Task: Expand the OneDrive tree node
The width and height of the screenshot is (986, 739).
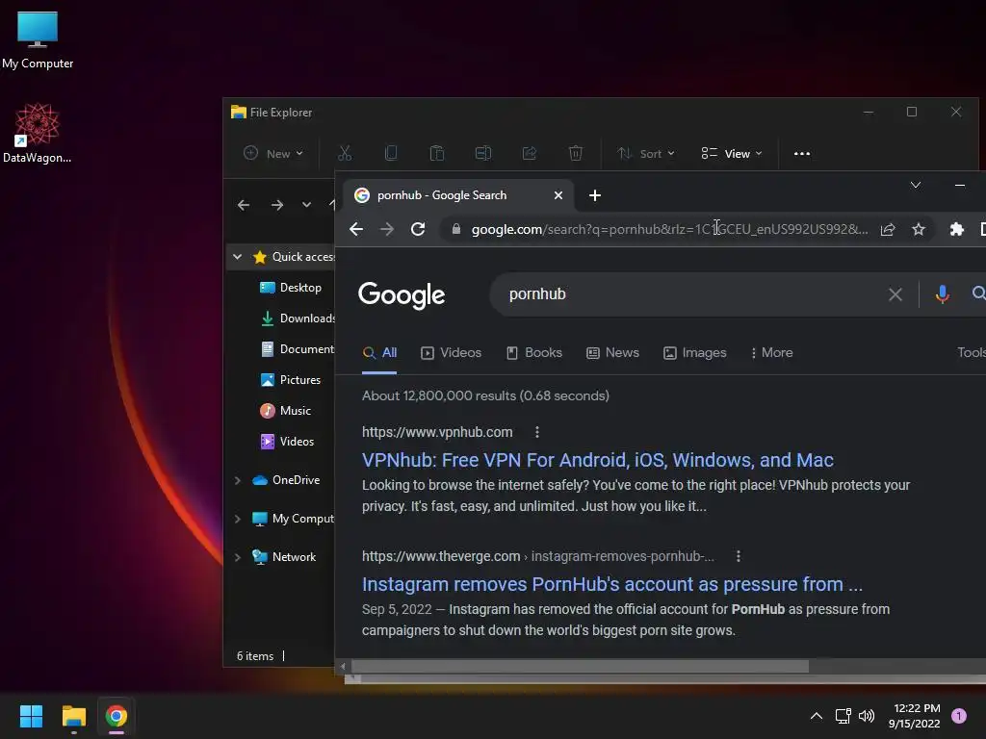Action: pos(237,480)
